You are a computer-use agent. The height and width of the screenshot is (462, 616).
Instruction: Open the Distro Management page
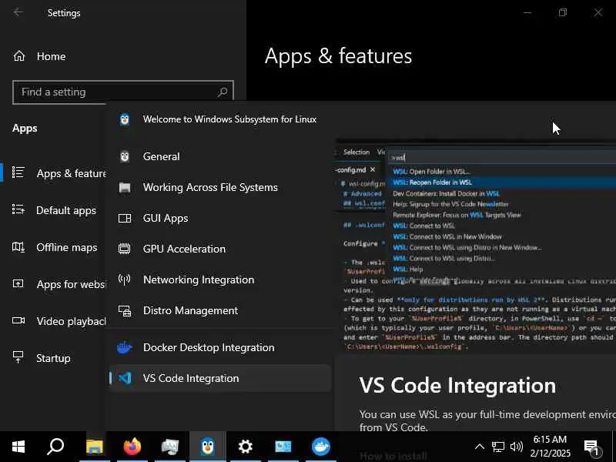pyautogui.click(x=220, y=310)
